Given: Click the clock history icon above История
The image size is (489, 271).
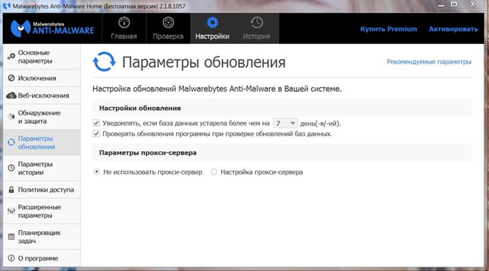Looking at the screenshot, I should click(x=257, y=23).
